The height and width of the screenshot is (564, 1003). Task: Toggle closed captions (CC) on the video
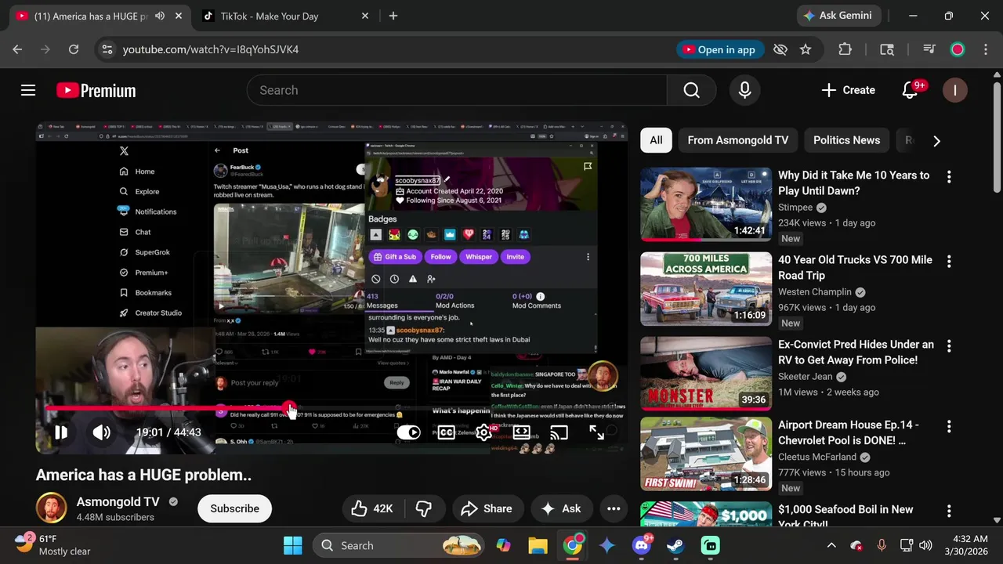[446, 432]
